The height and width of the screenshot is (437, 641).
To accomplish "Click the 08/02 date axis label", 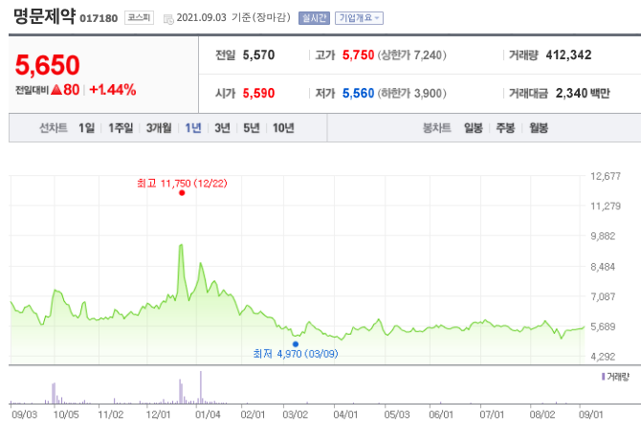I will coord(542,415).
